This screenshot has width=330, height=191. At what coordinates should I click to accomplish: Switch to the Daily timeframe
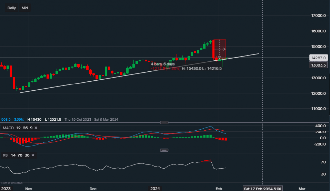coord(11,8)
